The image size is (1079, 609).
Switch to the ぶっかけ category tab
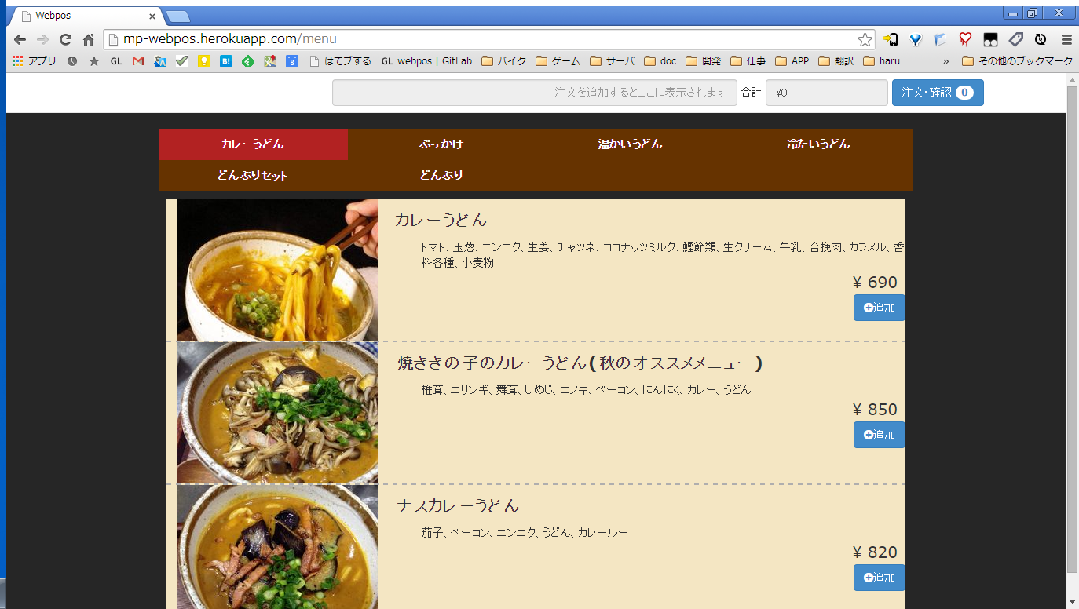click(x=441, y=144)
